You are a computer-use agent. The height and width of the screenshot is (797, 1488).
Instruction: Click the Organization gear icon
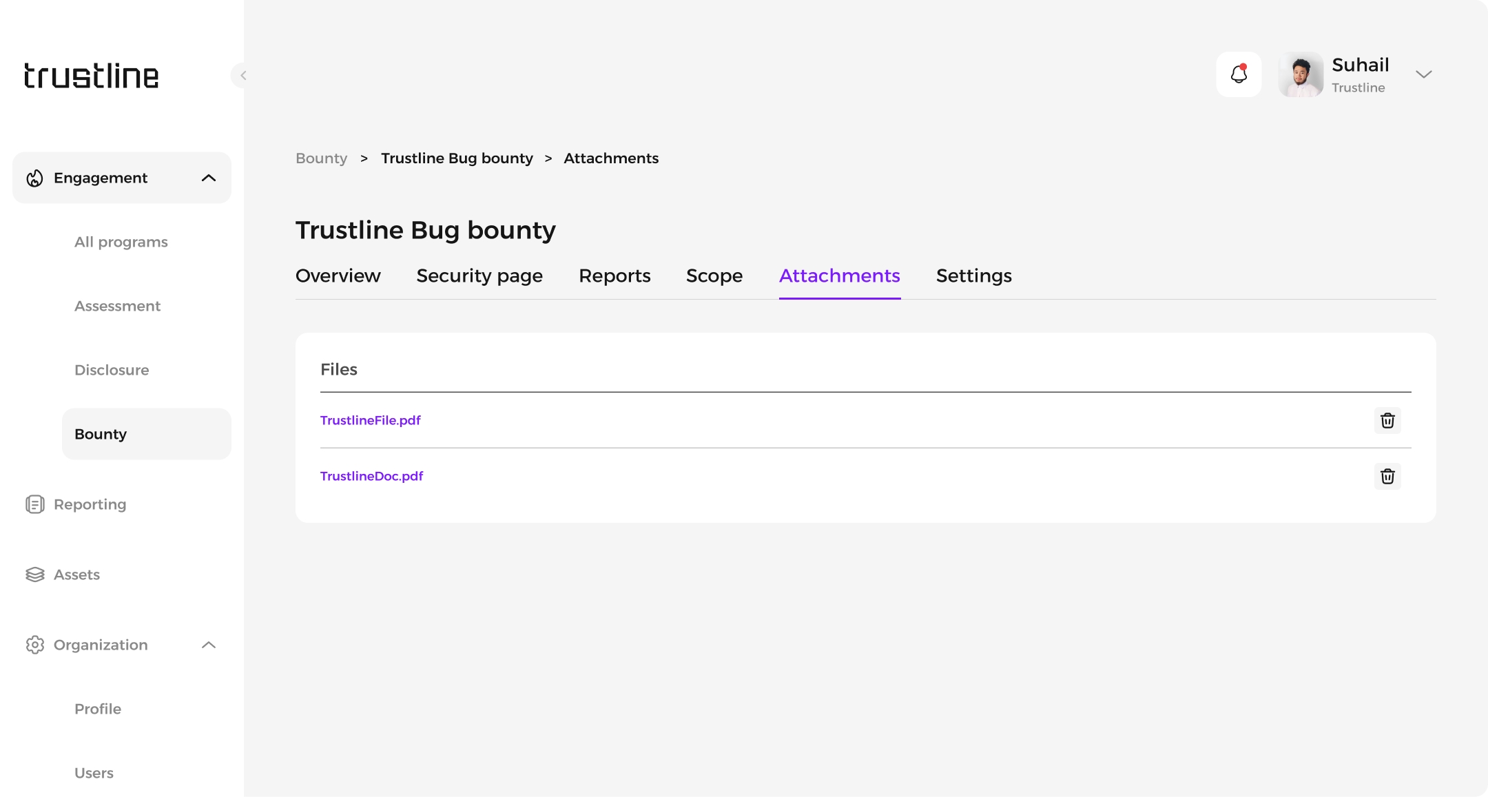click(34, 645)
